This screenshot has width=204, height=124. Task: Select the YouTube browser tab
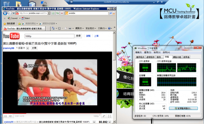(24, 28)
